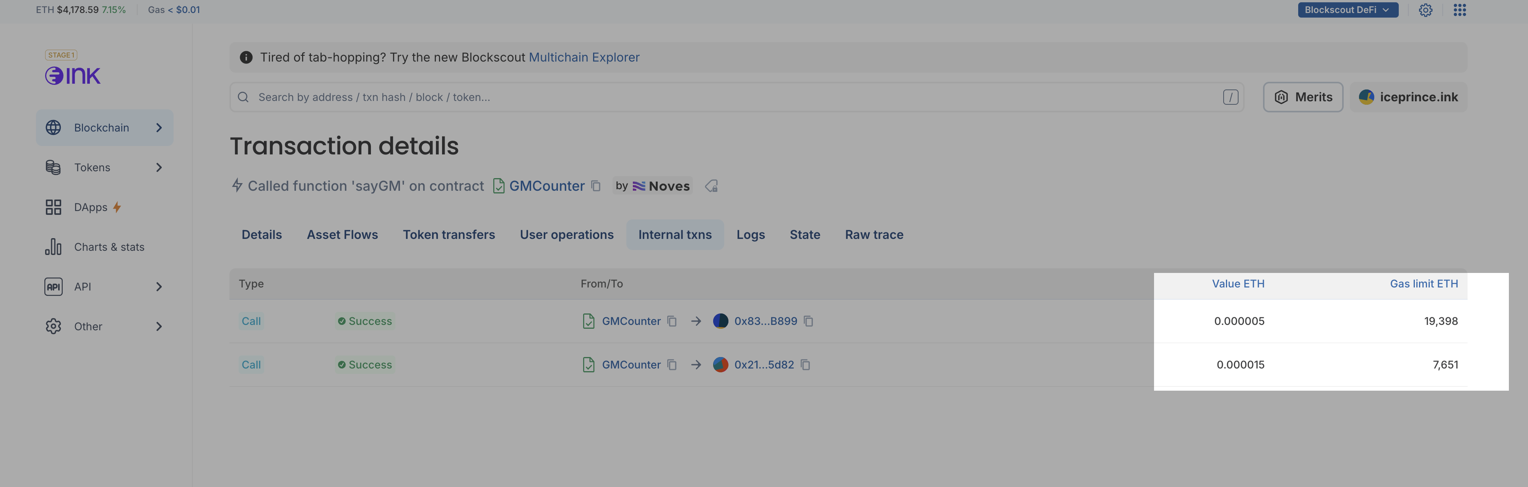This screenshot has width=1528, height=487.
Task: Copy address 0x21...5d82
Action: coord(805,365)
